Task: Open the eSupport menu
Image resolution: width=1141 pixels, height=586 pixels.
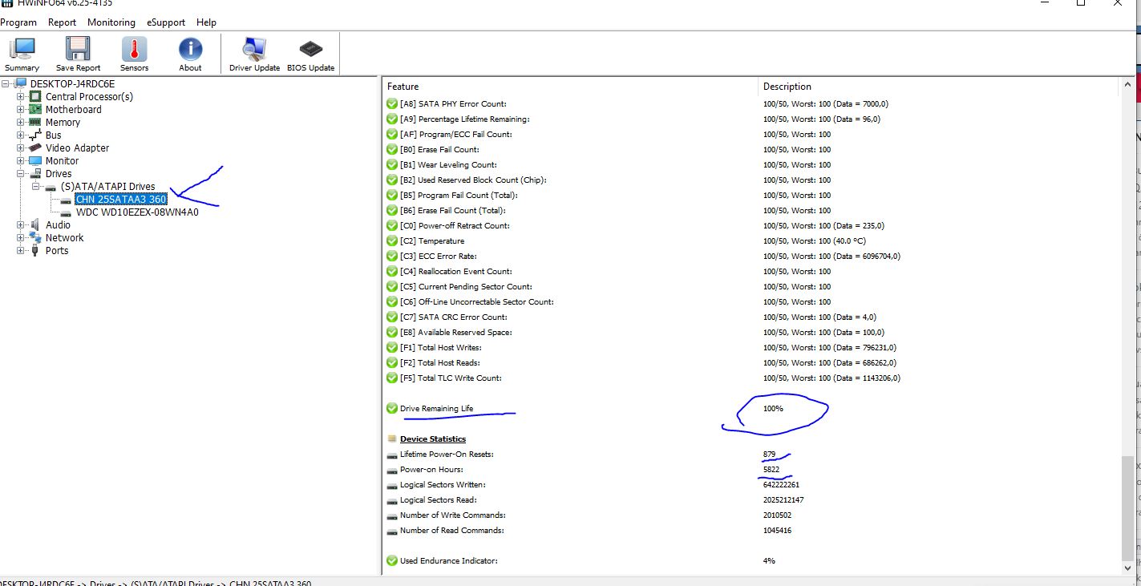Action: tap(166, 22)
